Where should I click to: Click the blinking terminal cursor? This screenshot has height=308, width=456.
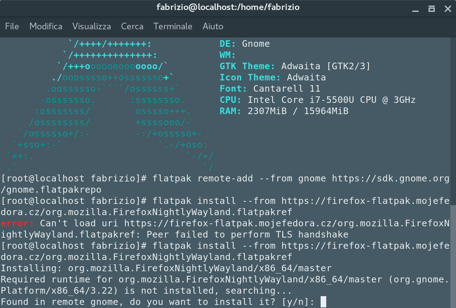[x=323, y=301]
